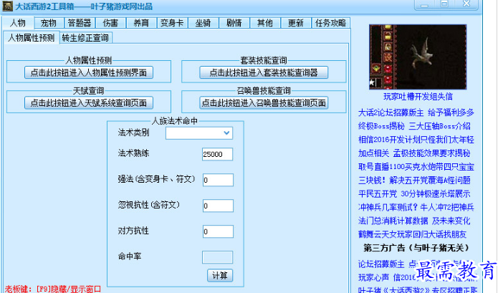
Task: Select the 伤害 tab
Action: pos(110,23)
